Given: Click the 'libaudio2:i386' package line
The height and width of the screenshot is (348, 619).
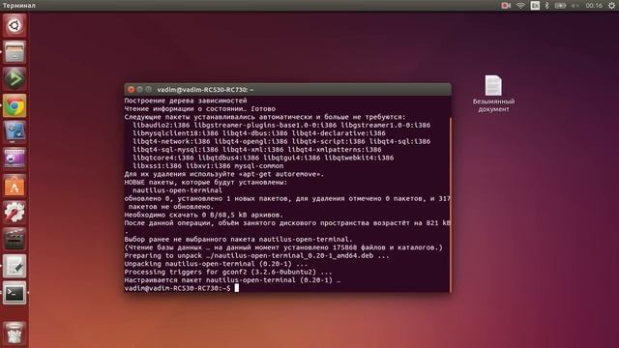Looking at the screenshot, I should 281,125.
